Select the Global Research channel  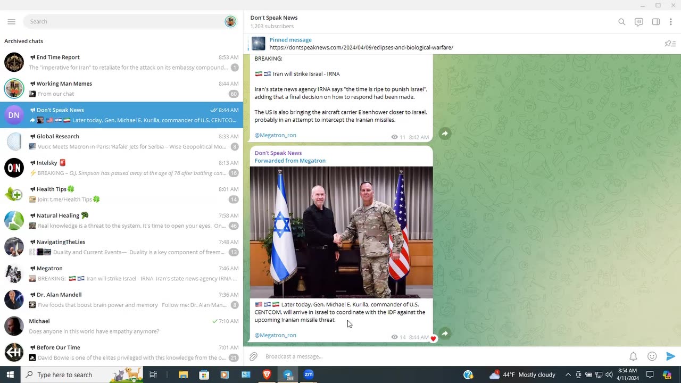[121, 141]
